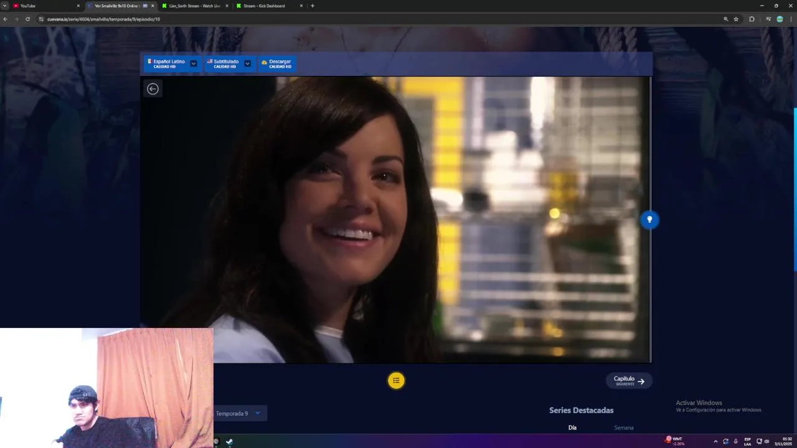Open the Temporada 9 season dropdown

(240, 413)
